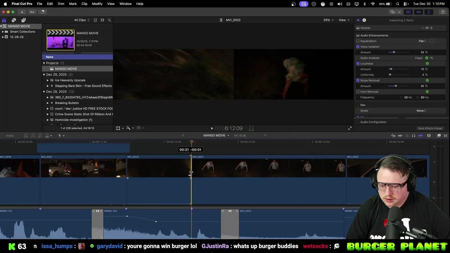Open the File menu

(x=40, y=4)
